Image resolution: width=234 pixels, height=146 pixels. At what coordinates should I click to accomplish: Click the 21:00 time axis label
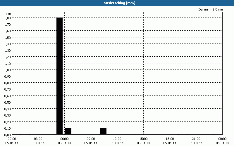pos(196,139)
